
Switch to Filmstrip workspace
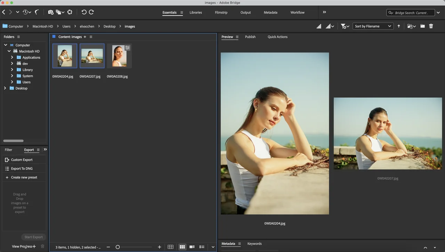tap(221, 12)
